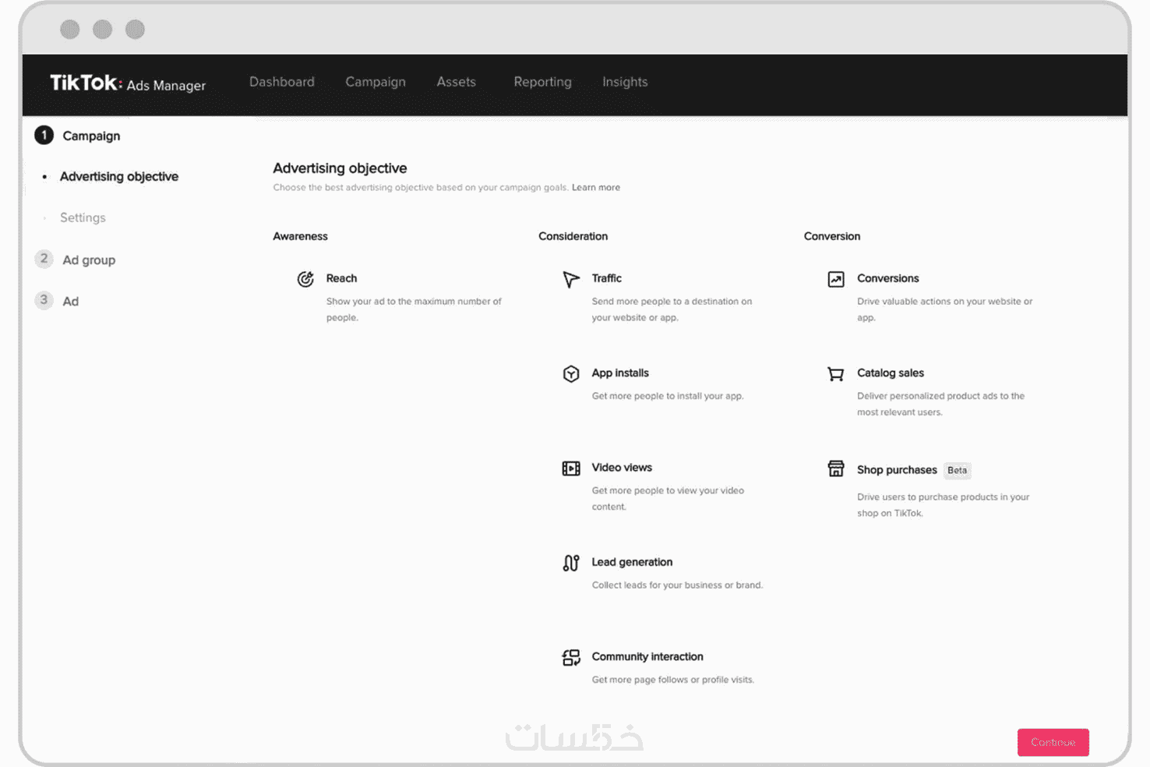Follow the Learn more link
Screen dimensions: 1150x767
[x=596, y=187]
